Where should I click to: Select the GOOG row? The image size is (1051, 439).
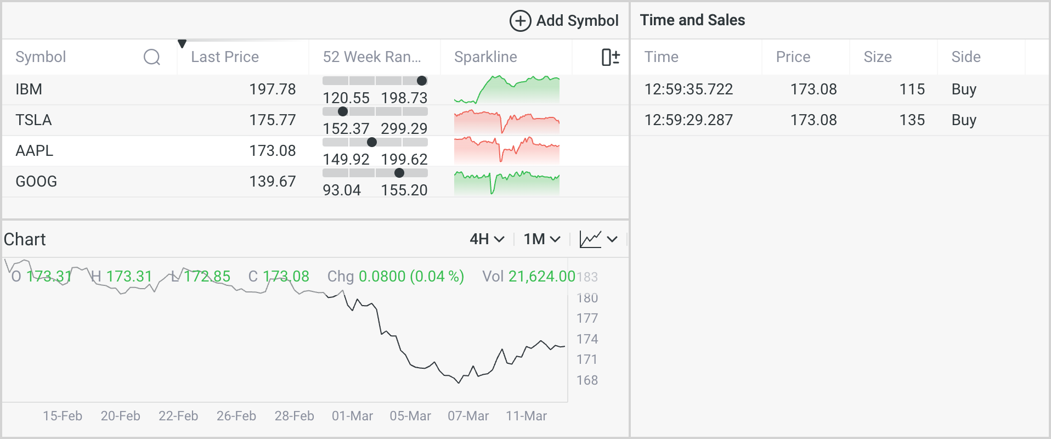[315, 182]
